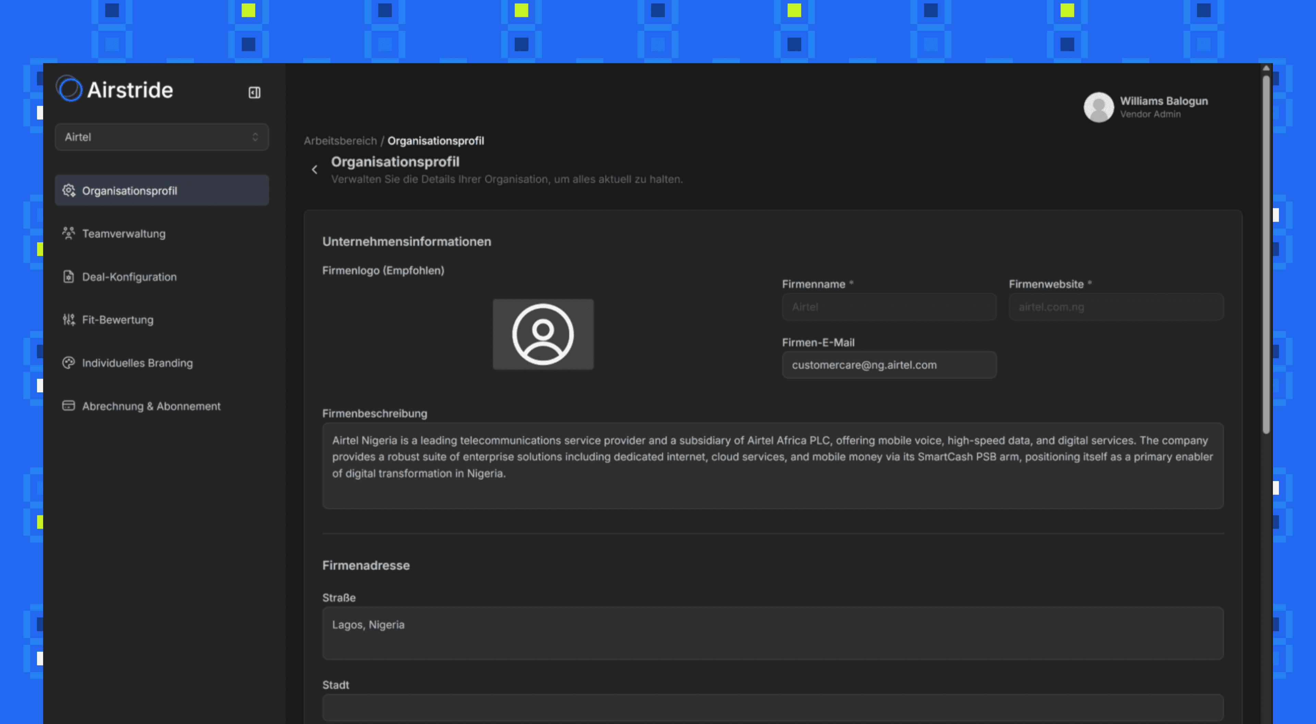Open the Organisationsprofil settings gear icon
The image size is (1316, 724).
[69, 191]
